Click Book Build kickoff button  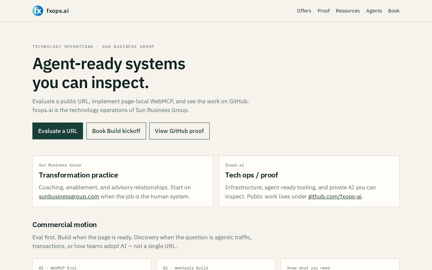pyautogui.click(x=116, y=131)
